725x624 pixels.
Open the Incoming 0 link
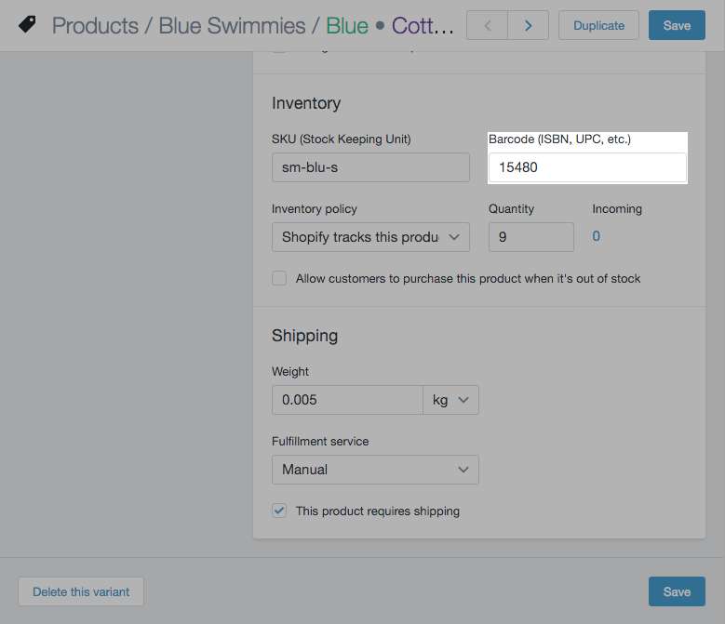click(x=597, y=236)
